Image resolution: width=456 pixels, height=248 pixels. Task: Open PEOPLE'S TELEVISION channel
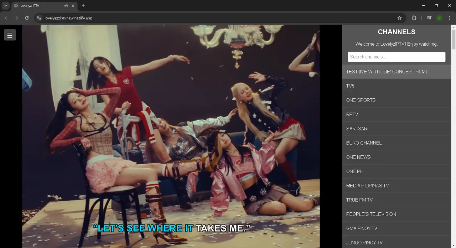click(x=397, y=214)
